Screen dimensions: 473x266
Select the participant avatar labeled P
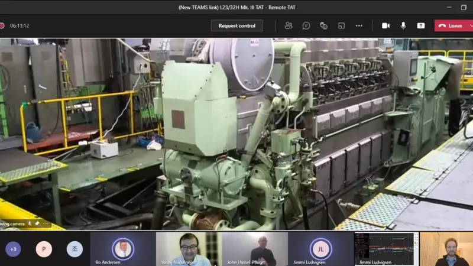tap(44, 249)
